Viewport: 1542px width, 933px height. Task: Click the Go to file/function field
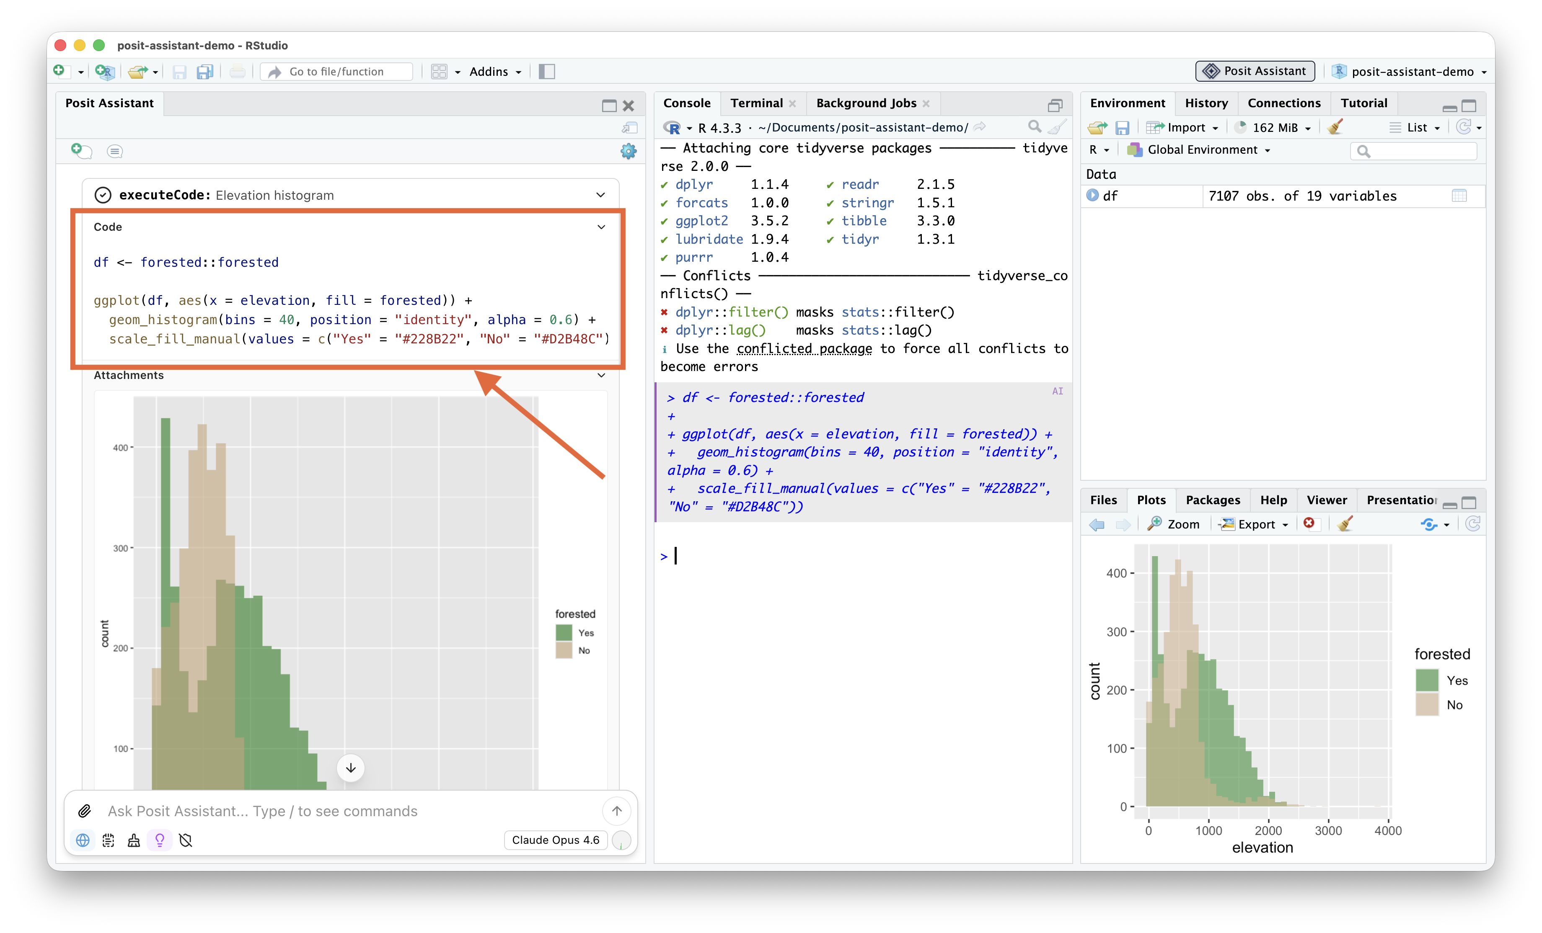click(337, 72)
